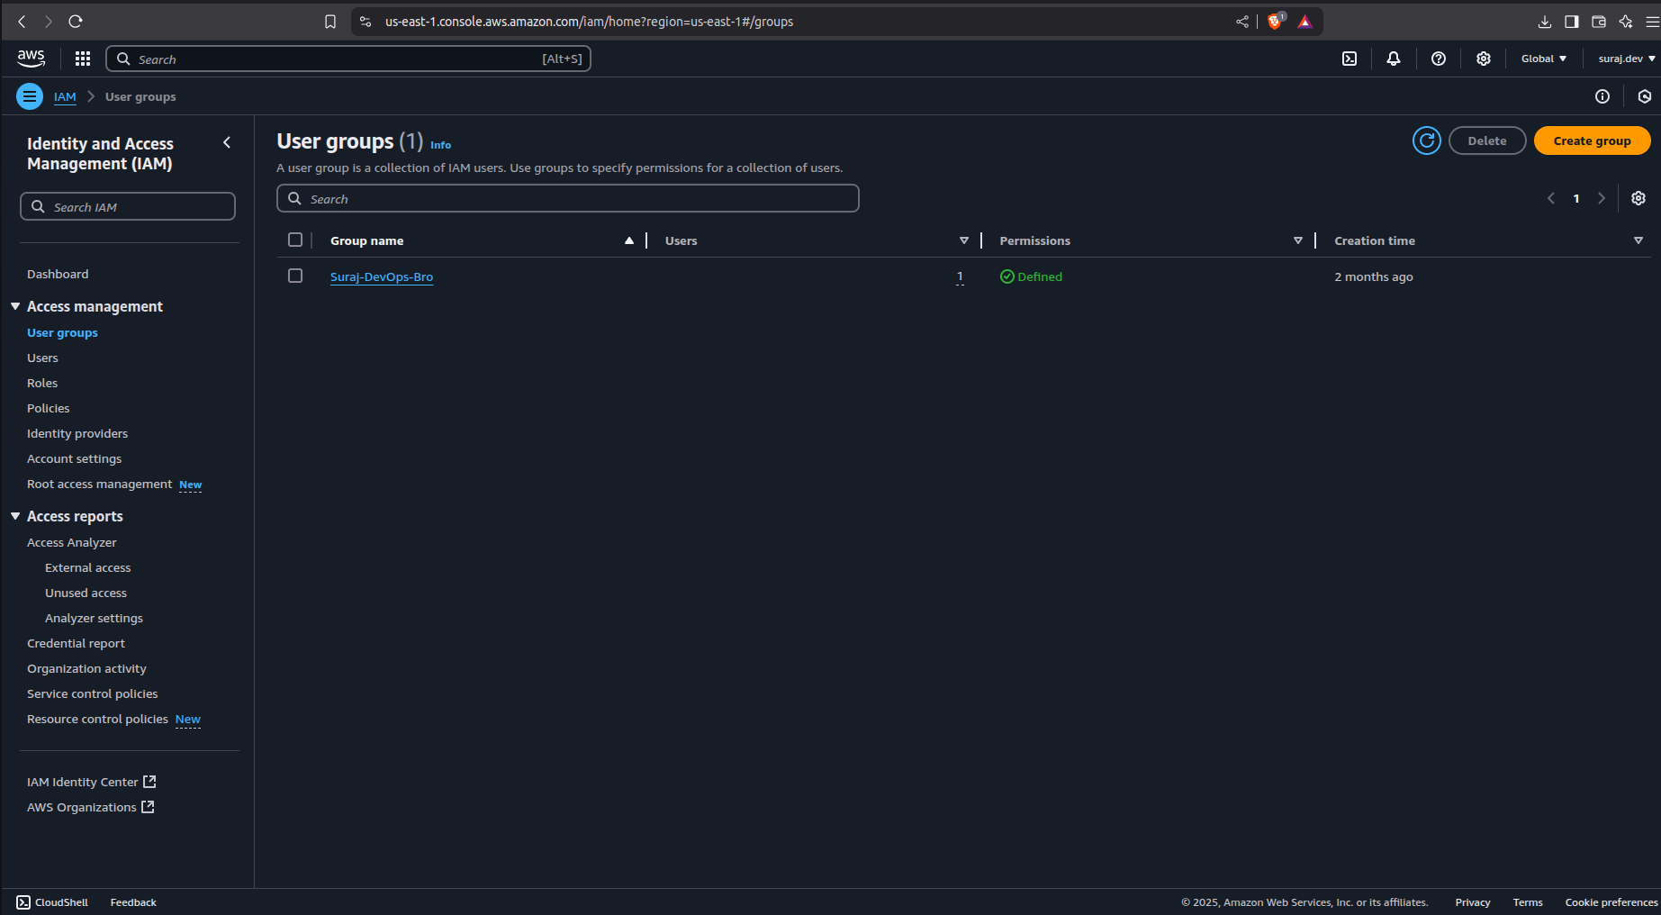Collapse the Access management section
Screen dimensions: 1661x915
point(15,306)
